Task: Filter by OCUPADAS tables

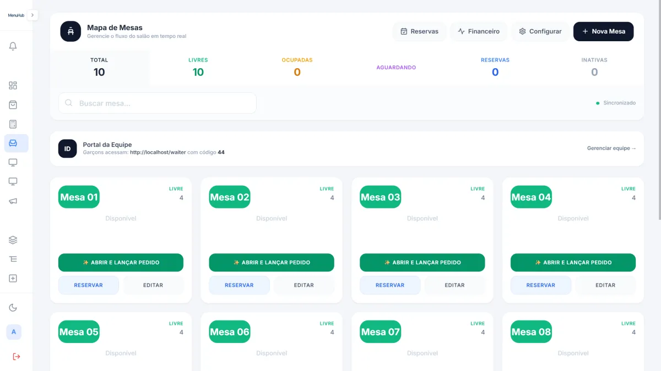Action: (297, 68)
